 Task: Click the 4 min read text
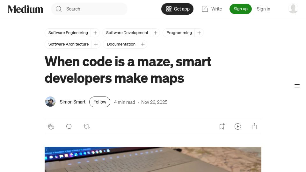point(125,102)
